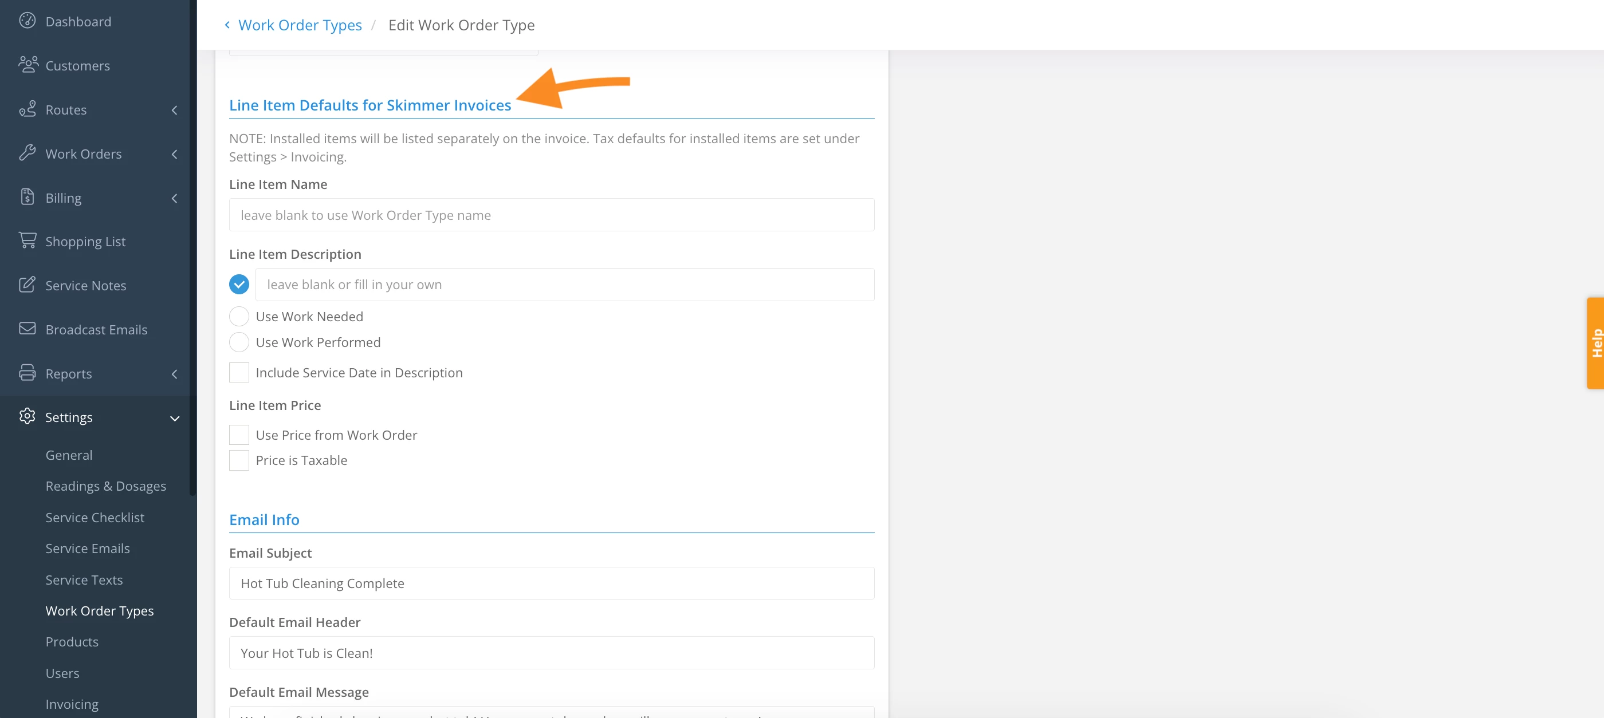Expand the Routes submenu chevron
Image resolution: width=1604 pixels, height=718 pixels.
pos(174,110)
